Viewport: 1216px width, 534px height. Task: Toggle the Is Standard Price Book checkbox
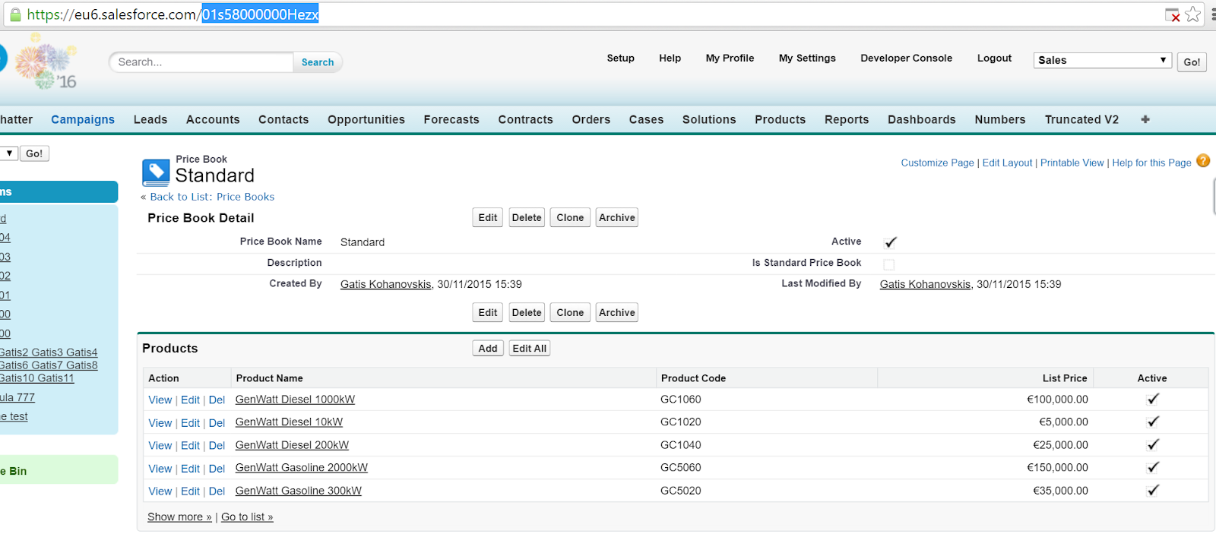click(x=889, y=264)
